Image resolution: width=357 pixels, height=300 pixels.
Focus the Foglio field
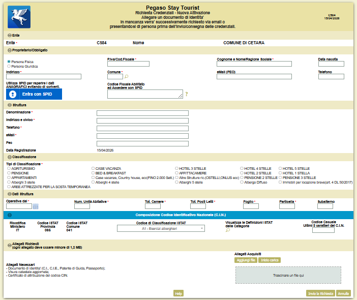(251, 206)
